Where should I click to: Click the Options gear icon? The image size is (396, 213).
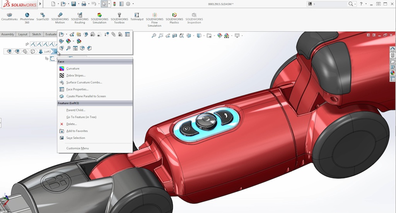[128, 4]
